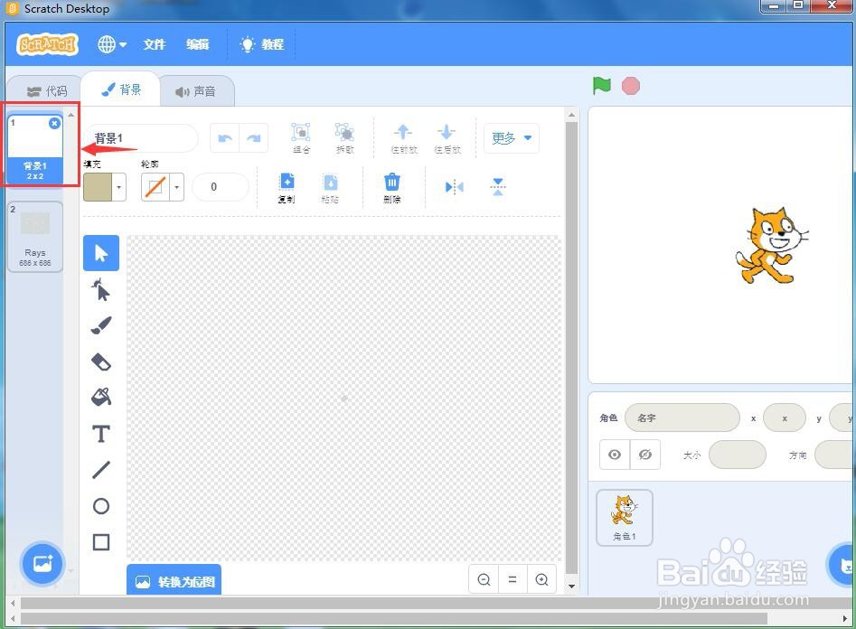This screenshot has width=856, height=629.
Task: Select the Reshape tool
Action: (101, 289)
